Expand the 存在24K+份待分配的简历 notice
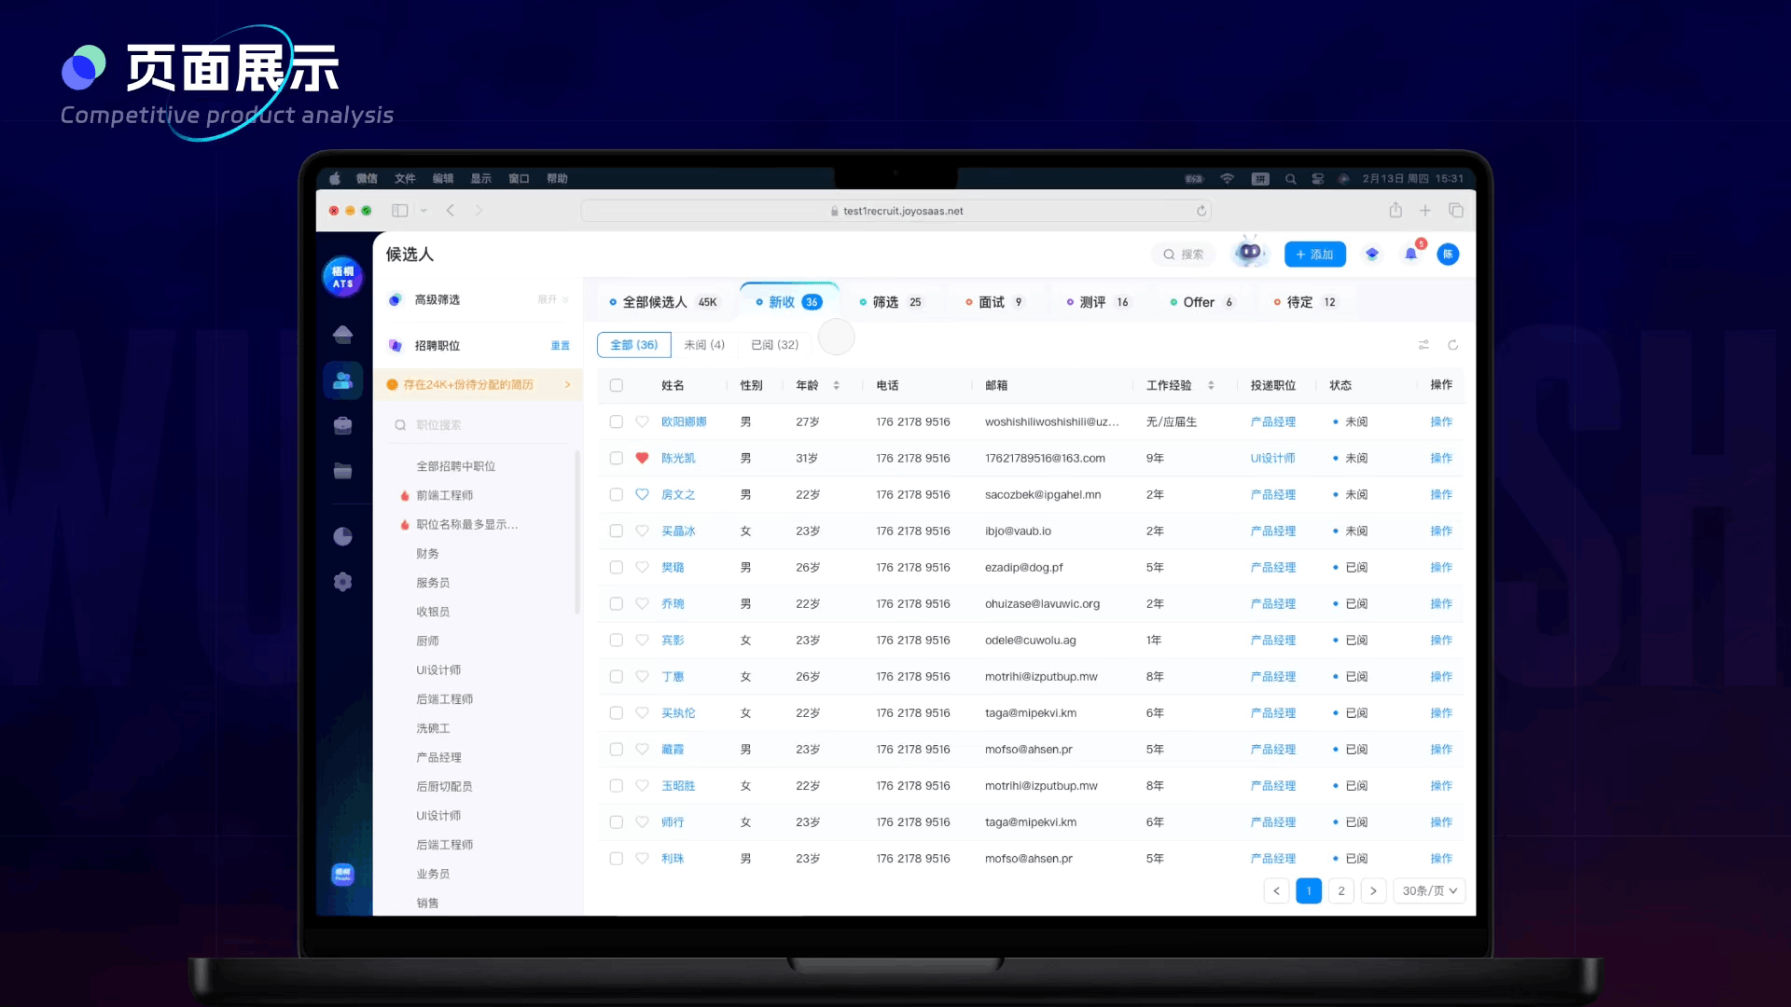This screenshot has width=1791, height=1007. [478, 384]
